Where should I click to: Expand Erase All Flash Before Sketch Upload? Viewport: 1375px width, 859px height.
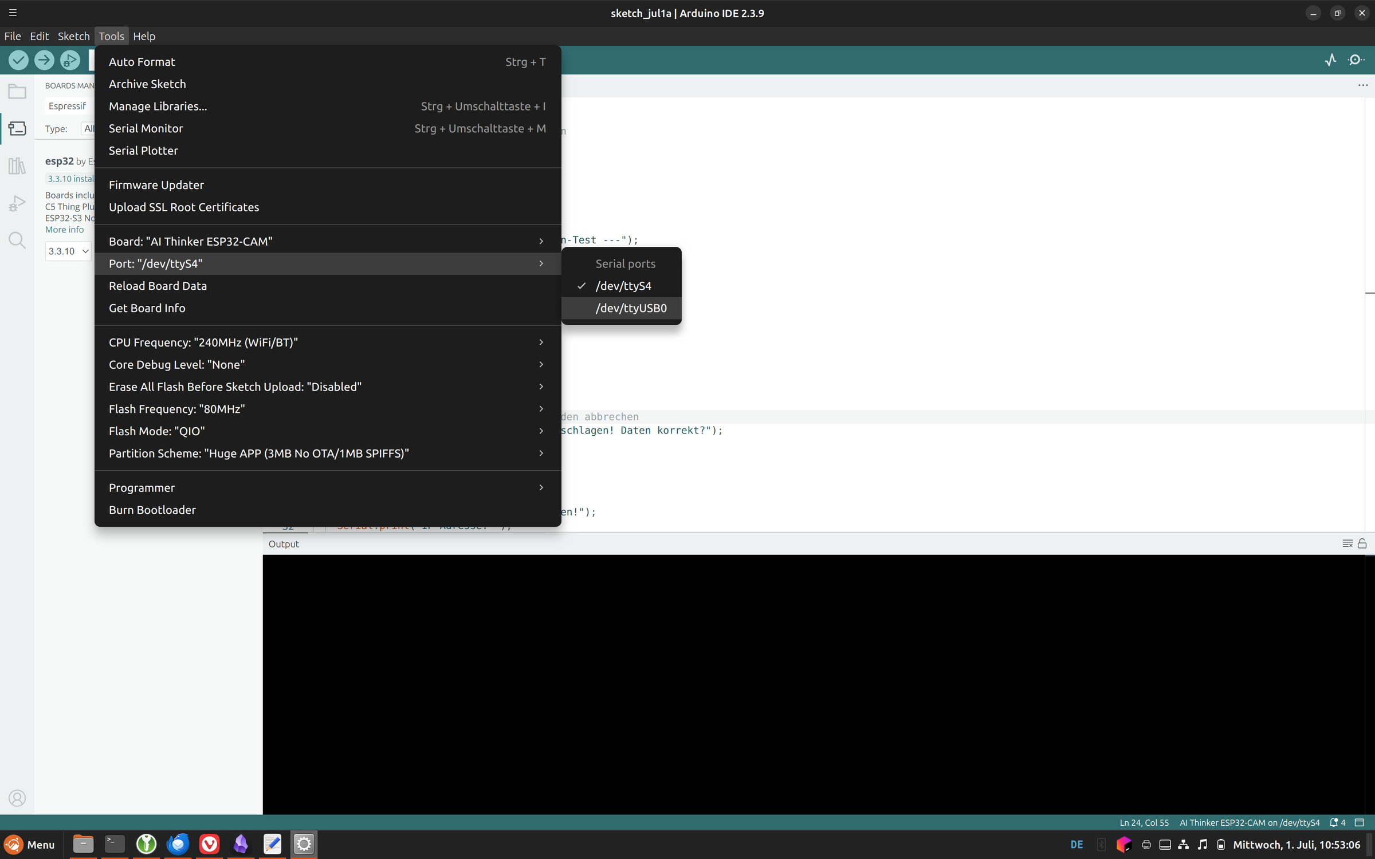pos(328,387)
